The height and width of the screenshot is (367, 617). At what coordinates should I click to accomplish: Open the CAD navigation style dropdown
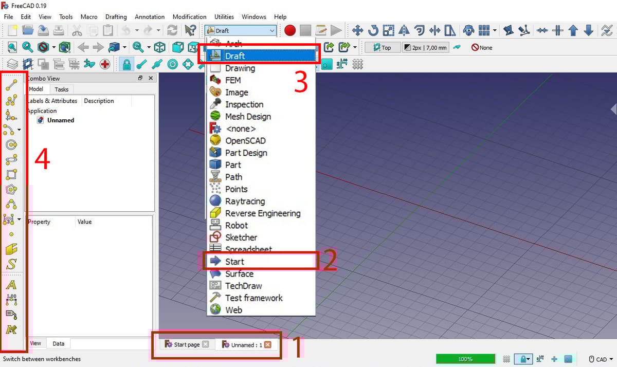600,359
